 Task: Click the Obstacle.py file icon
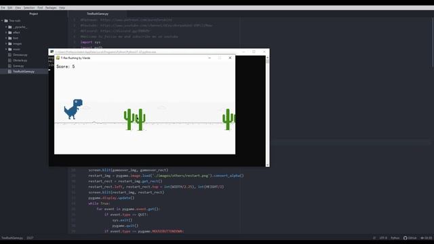[9, 60]
